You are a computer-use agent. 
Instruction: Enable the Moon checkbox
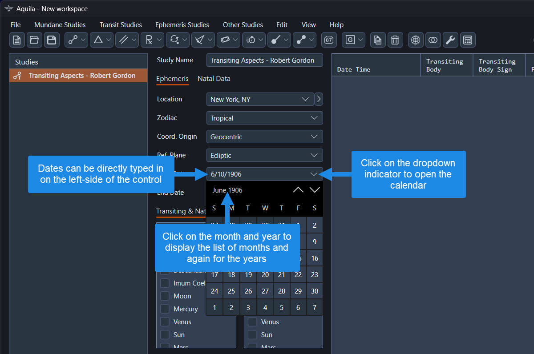click(x=165, y=296)
